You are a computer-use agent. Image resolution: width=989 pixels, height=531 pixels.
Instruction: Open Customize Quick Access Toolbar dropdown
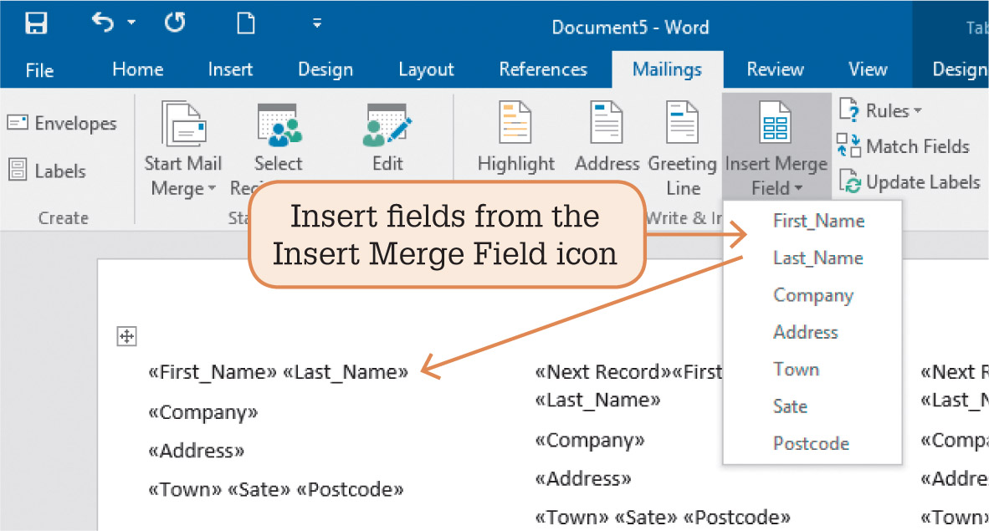[x=316, y=24]
